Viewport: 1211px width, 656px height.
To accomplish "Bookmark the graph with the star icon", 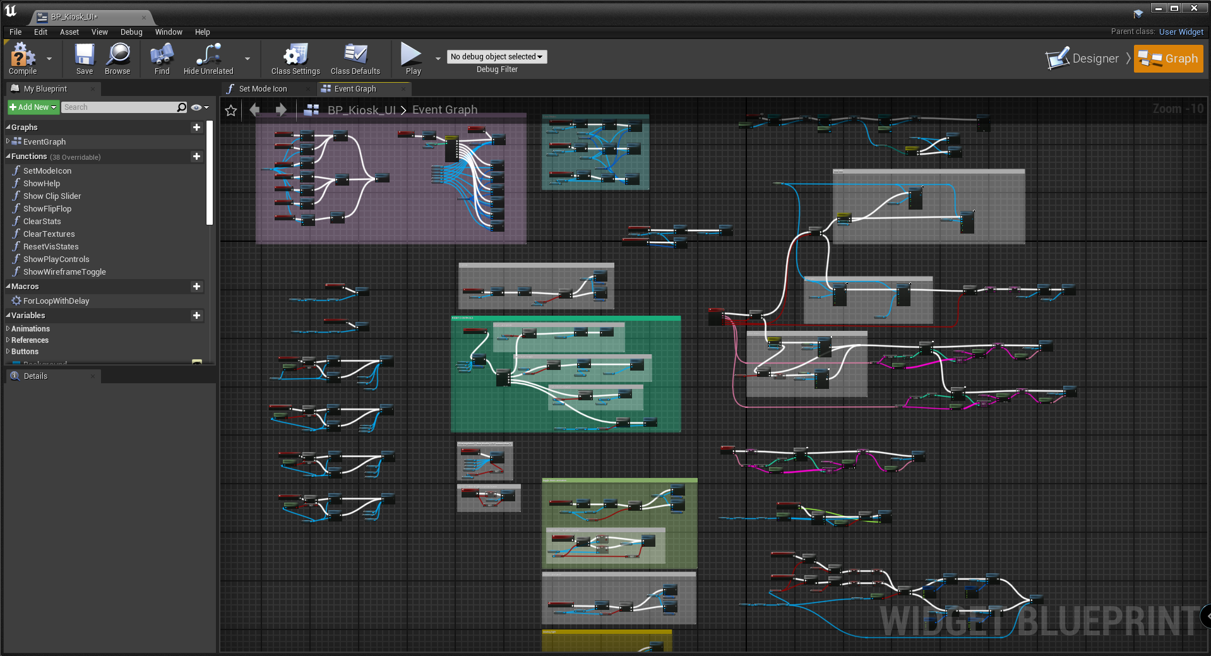I will 231,110.
